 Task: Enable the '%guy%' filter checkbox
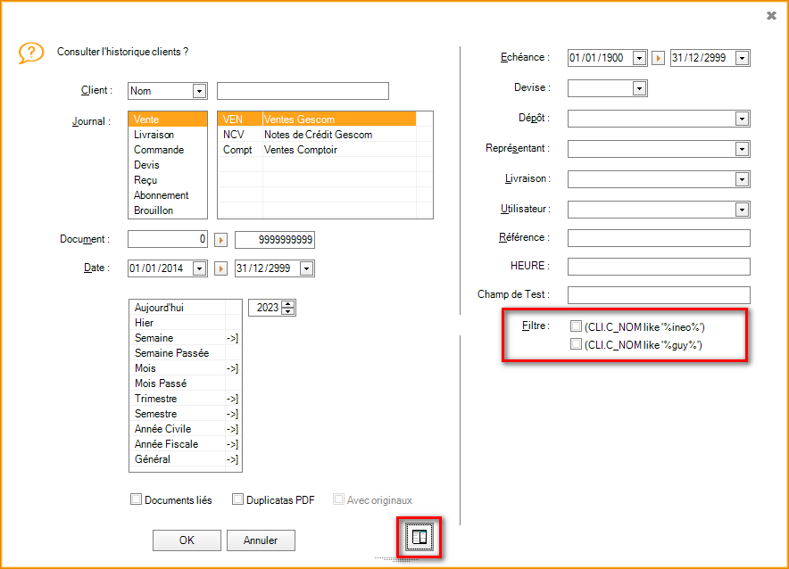pos(576,344)
